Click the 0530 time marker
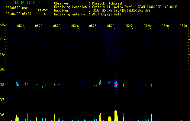The width and height of the screenshot is (190, 121). click(x=183, y=26)
